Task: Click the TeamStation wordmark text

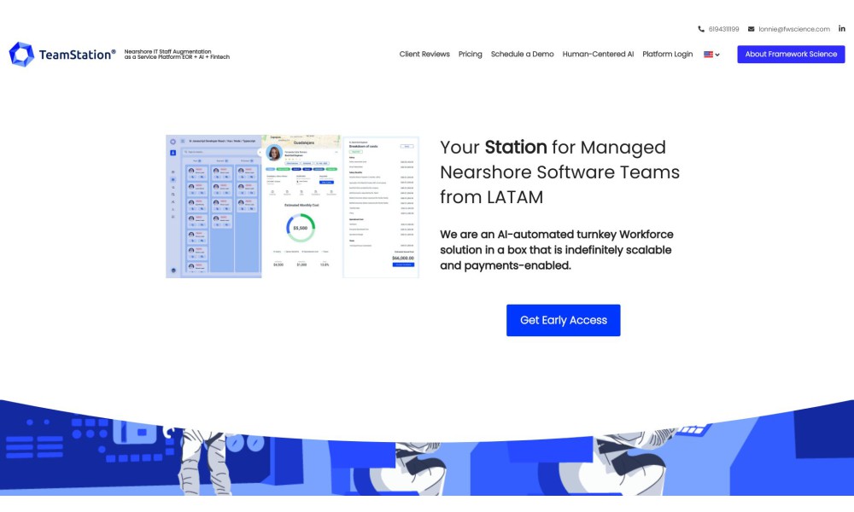Action: 77,55
